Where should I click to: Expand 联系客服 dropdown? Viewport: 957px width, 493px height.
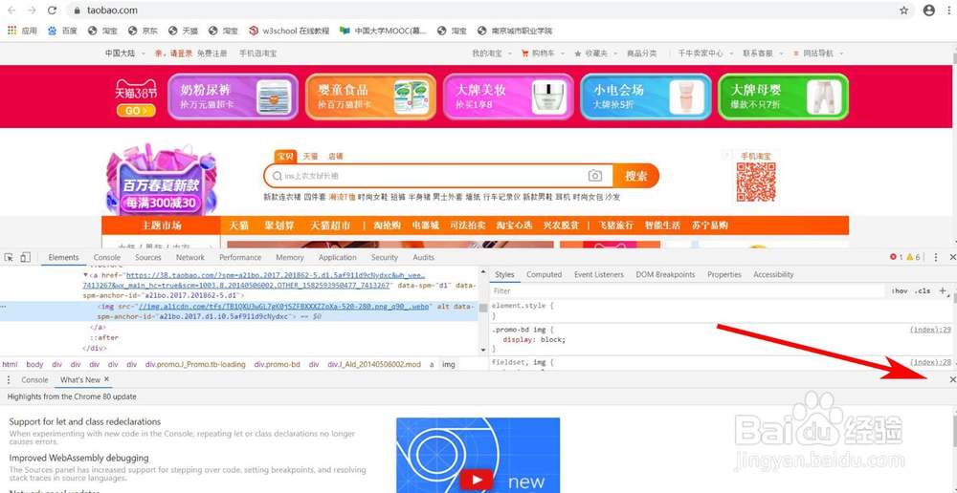763,54
